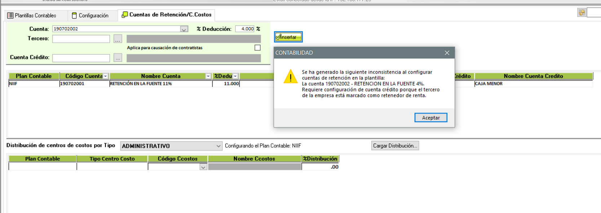
Task: Open the Tercero lookup ellipsis button
Action: [118, 39]
